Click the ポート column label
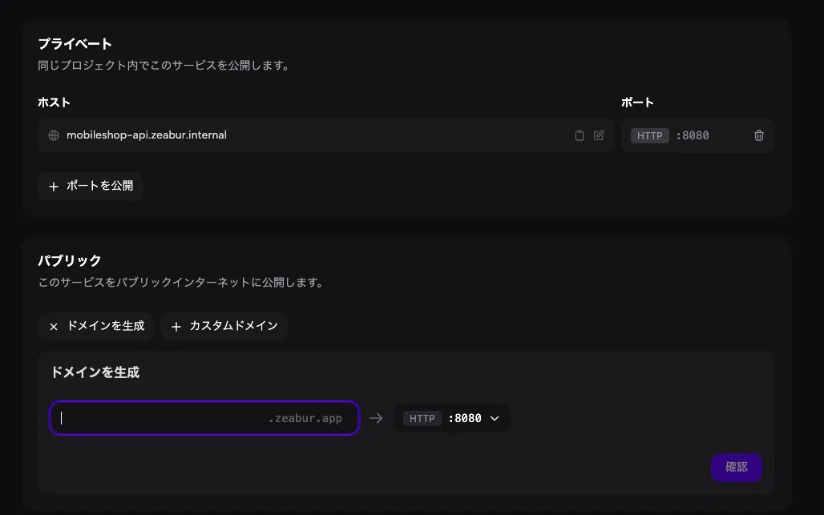Image resolution: width=824 pixels, height=515 pixels. pyautogui.click(x=637, y=102)
